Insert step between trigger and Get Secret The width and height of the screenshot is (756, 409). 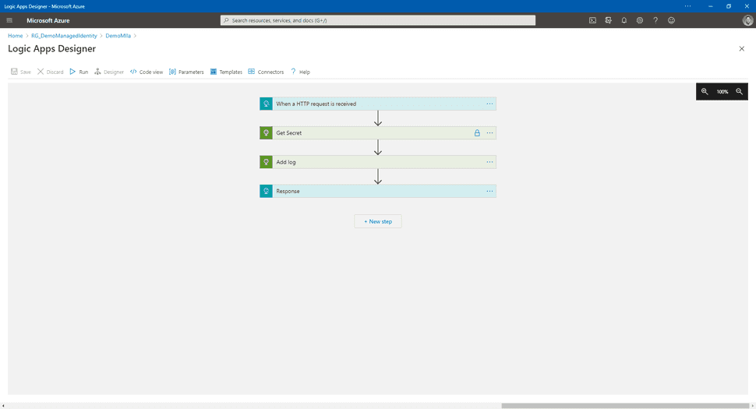click(378, 118)
